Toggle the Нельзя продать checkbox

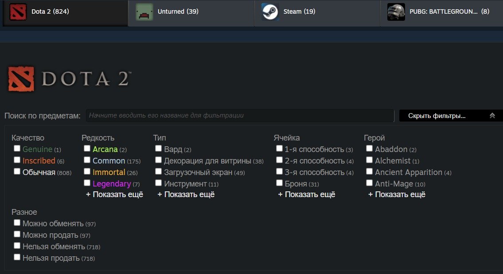tap(17, 257)
